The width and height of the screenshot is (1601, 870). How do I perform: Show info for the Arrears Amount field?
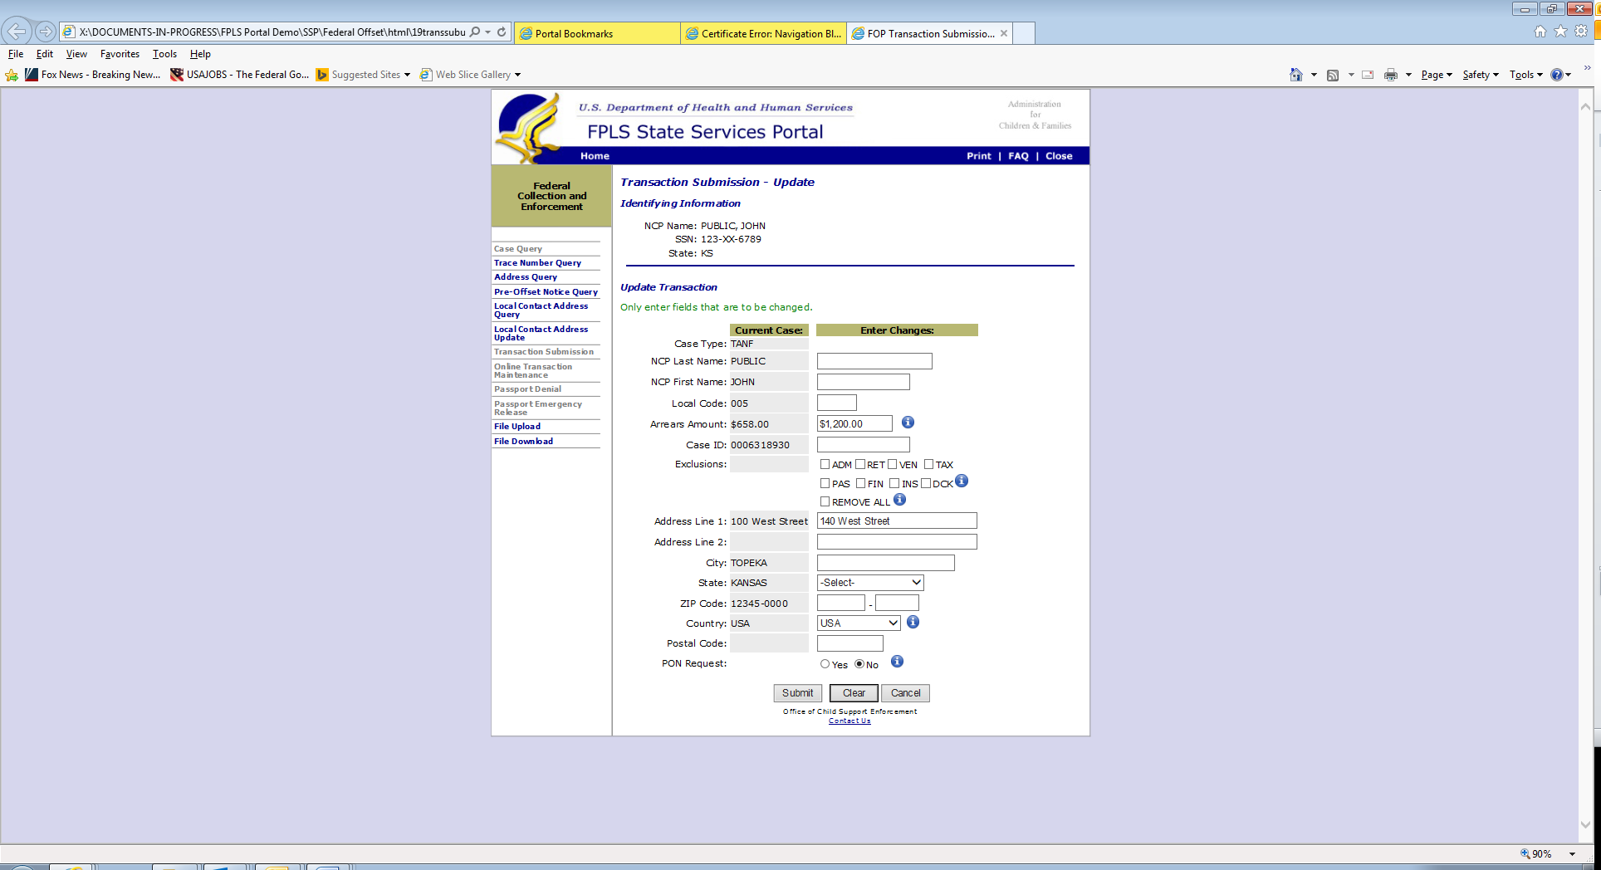[x=908, y=423]
